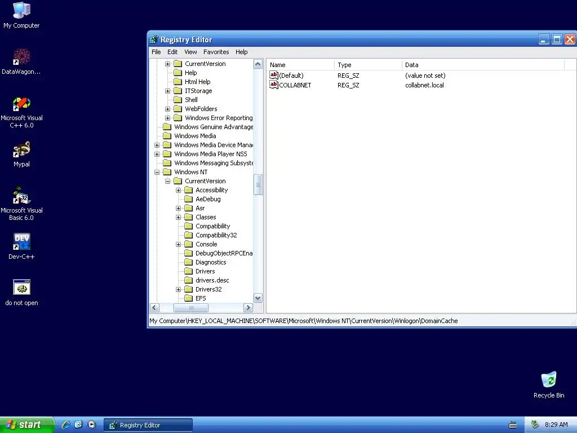Click the Compatibility32 folder icon

(x=188, y=235)
